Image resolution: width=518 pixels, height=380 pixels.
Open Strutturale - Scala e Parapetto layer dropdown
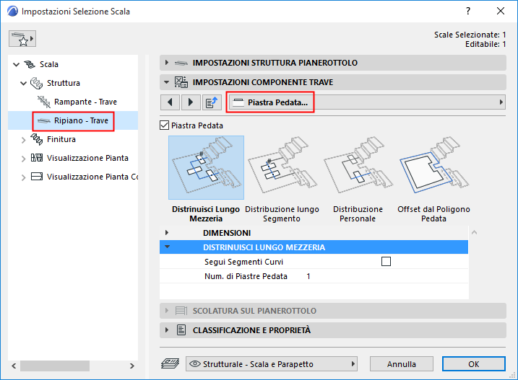coord(271,364)
